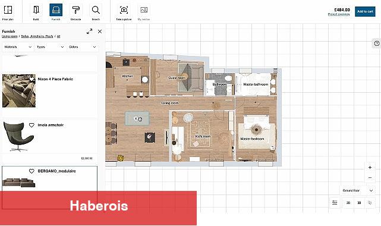Open the Colors filter dropdown

tap(83, 47)
